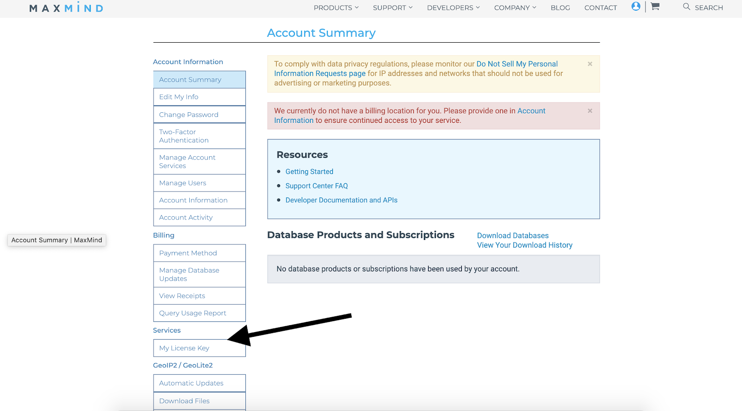Select Two-Factor Authentication sidebar item
This screenshot has width=742, height=411.
[x=184, y=136]
